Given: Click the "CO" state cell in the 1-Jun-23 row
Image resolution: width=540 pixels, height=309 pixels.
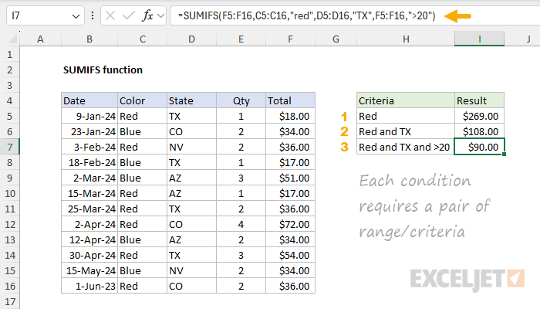Looking at the screenshot, I should [x=192, y=287].
